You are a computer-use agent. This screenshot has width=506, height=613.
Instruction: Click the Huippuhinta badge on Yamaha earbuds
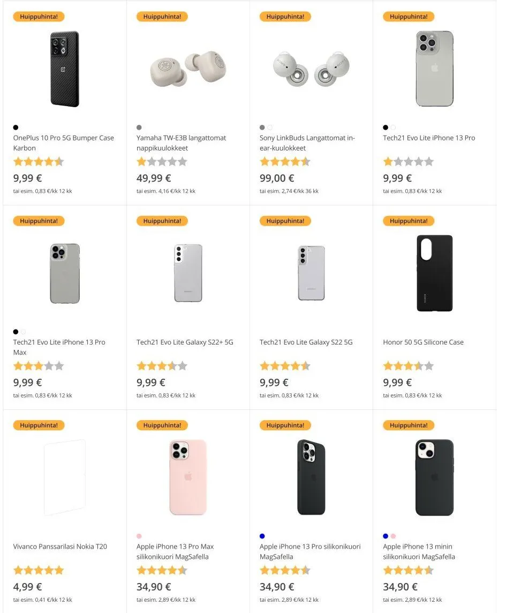[162, 17]
